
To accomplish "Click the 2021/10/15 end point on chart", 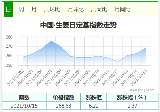I will [x=146, y=48].
